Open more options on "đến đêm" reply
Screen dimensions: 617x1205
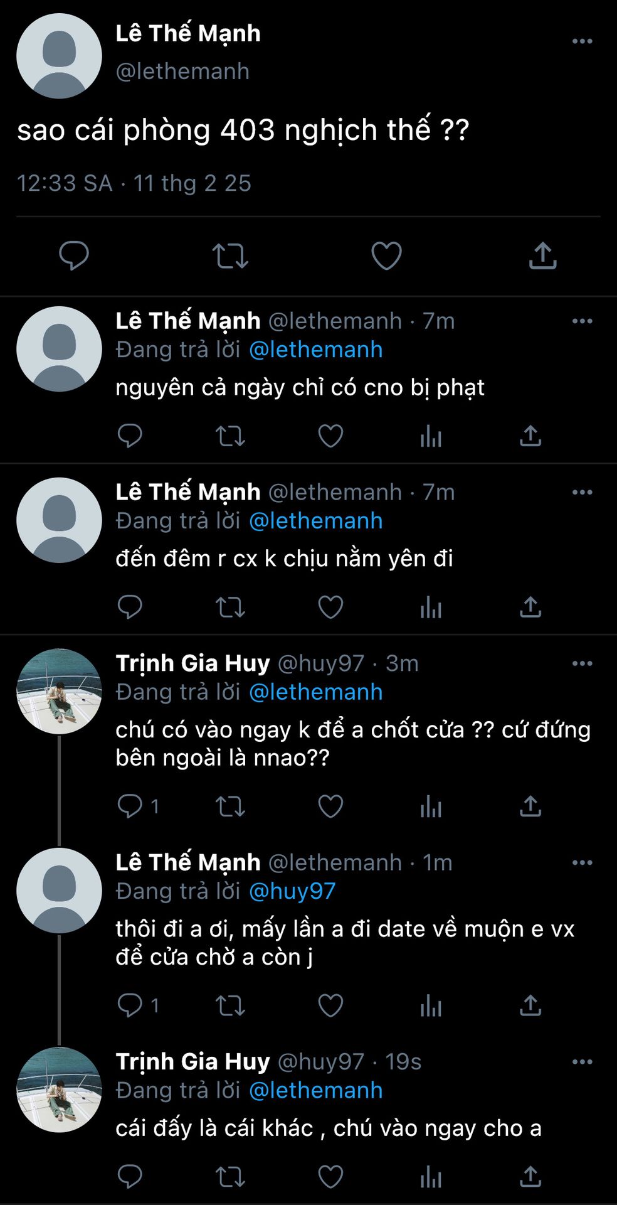point(582,493)
